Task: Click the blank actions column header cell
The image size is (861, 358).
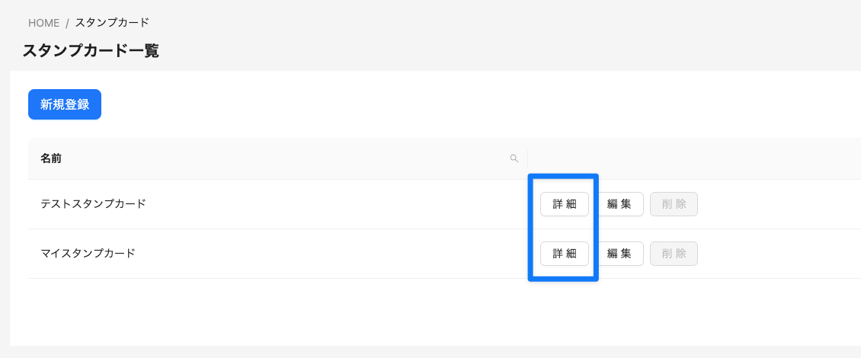Action: click(686, 158)
